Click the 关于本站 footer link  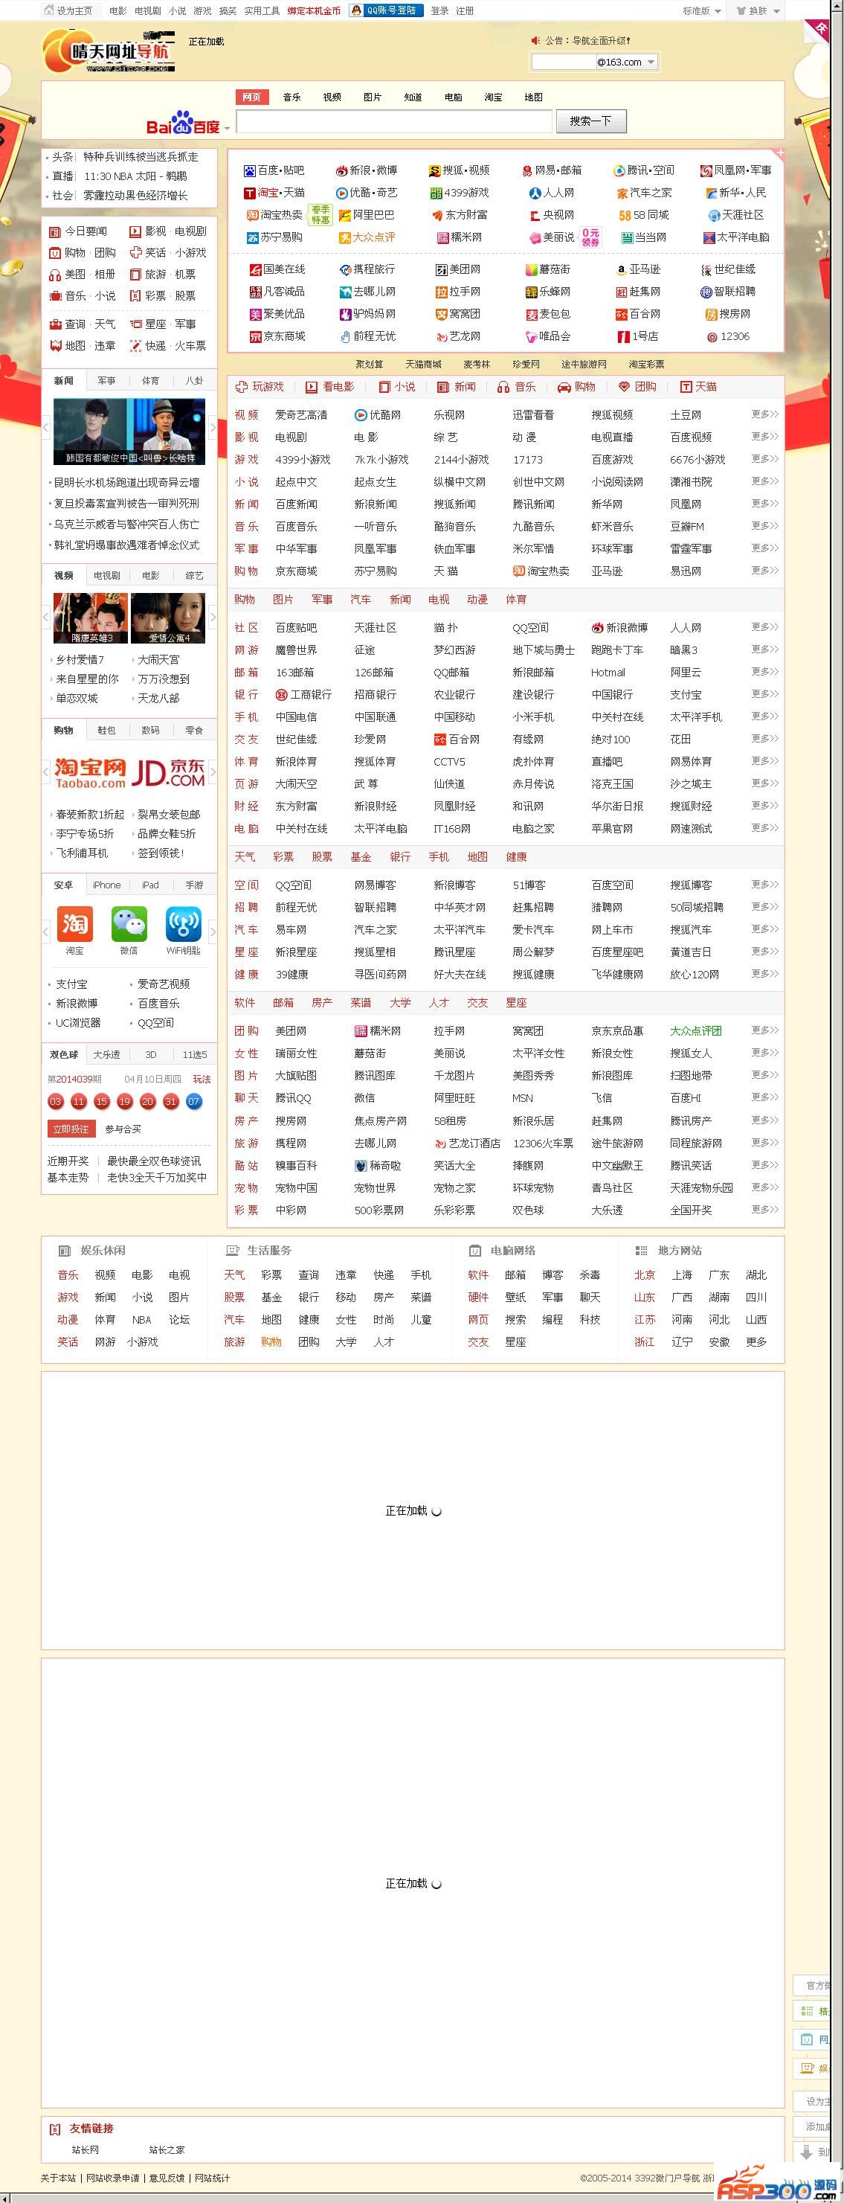coord(58,2178)
